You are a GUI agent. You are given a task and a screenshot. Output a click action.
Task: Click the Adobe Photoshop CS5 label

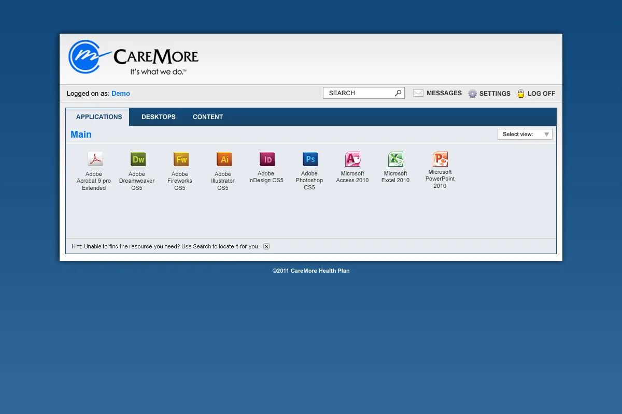tap(309, 181)
